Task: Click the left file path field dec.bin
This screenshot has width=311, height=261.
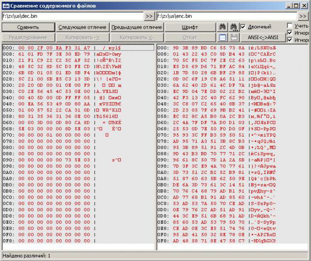Action: (x=72, y=16)
